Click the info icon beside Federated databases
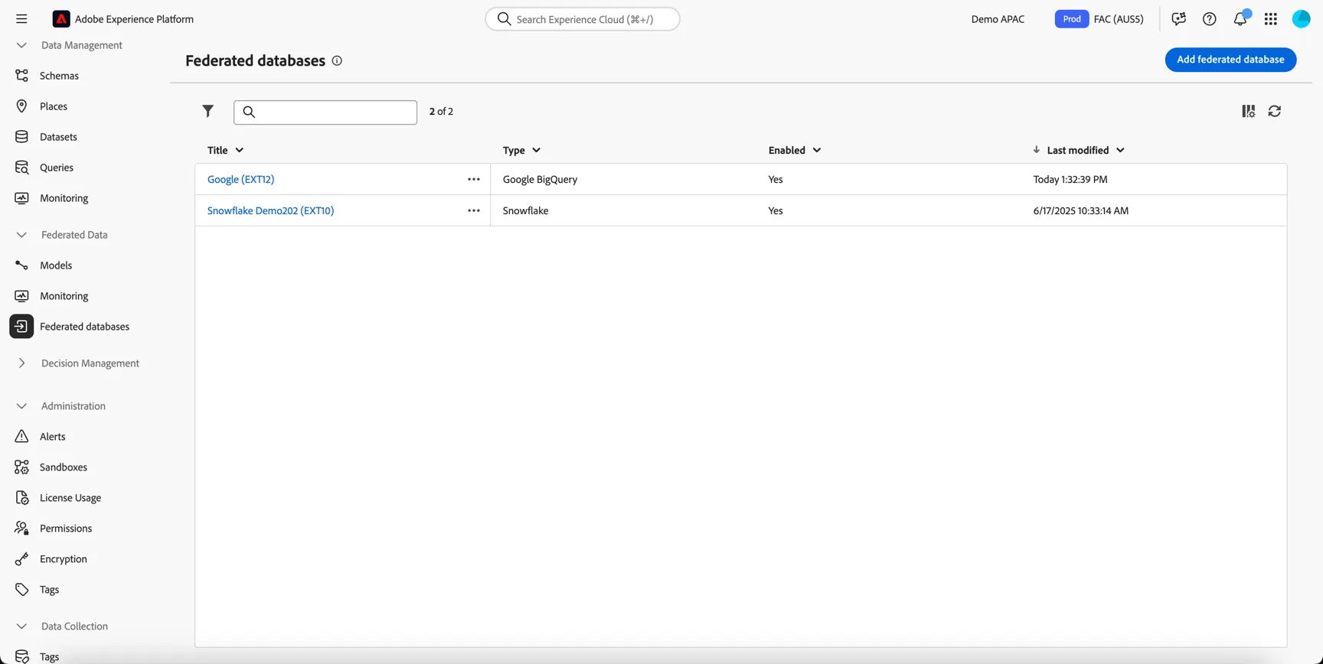 (337, 60)
